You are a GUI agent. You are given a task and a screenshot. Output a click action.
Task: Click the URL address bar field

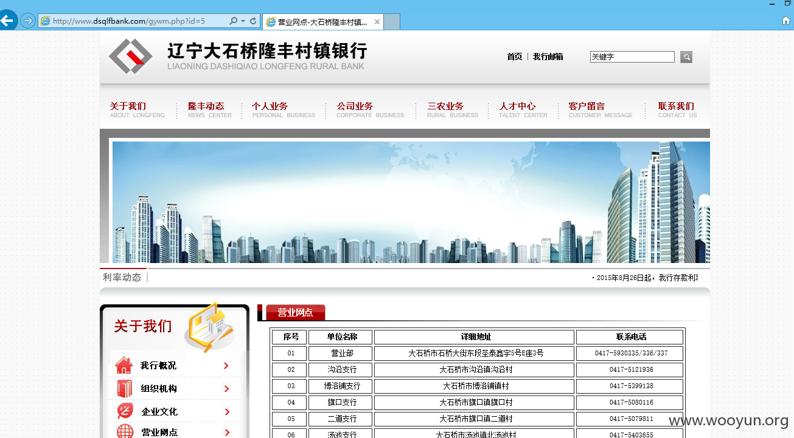133,21
